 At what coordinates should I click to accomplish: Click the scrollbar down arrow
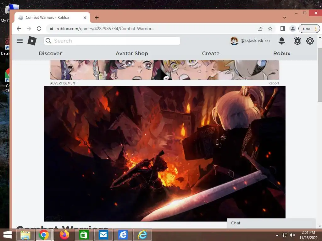tap(320, 226)
